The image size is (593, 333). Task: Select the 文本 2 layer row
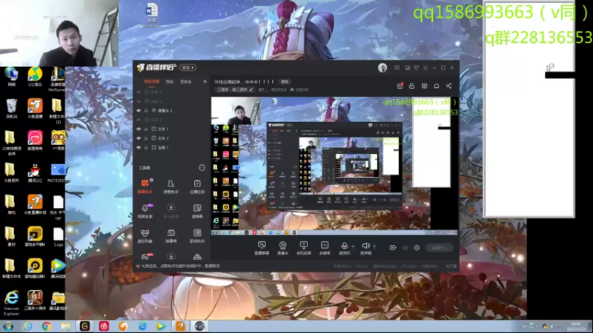(172, 138)
